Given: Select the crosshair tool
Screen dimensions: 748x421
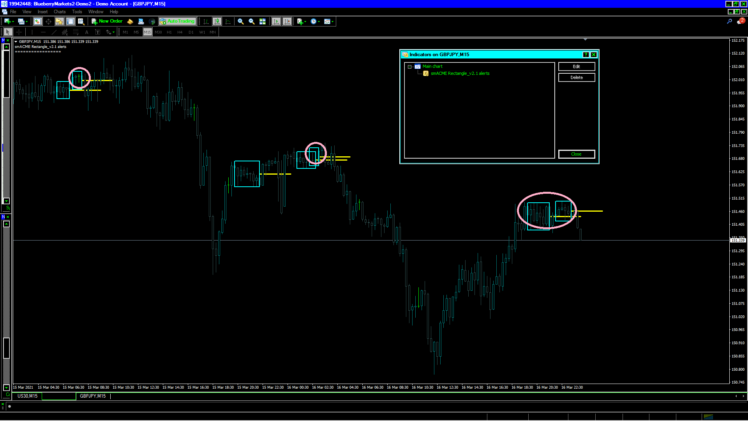Looking at the screenshot, I should click(x=19, y=32).
